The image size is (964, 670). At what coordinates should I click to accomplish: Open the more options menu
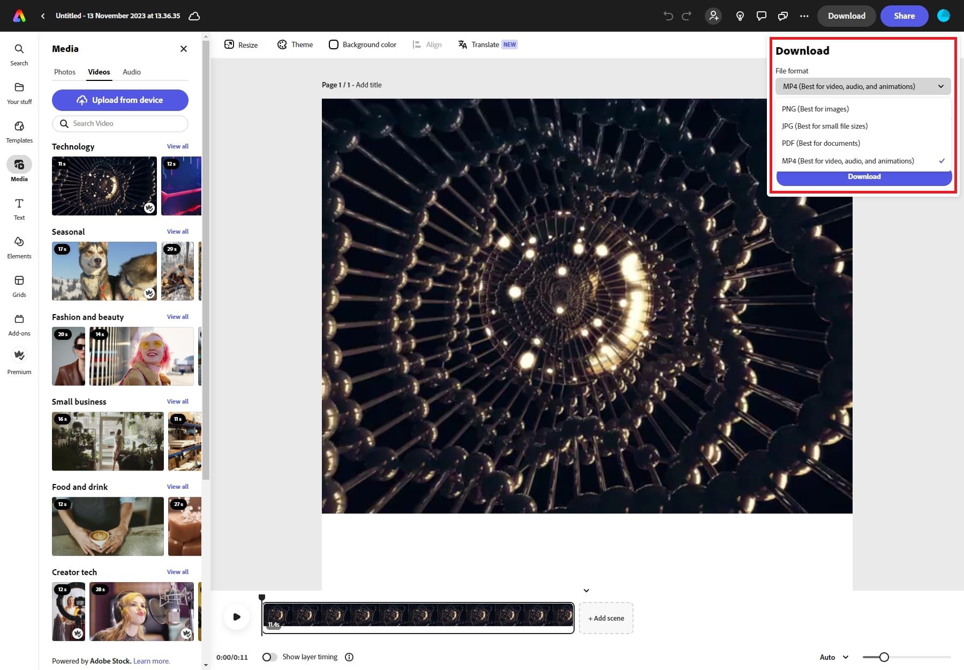click(804, 16)
